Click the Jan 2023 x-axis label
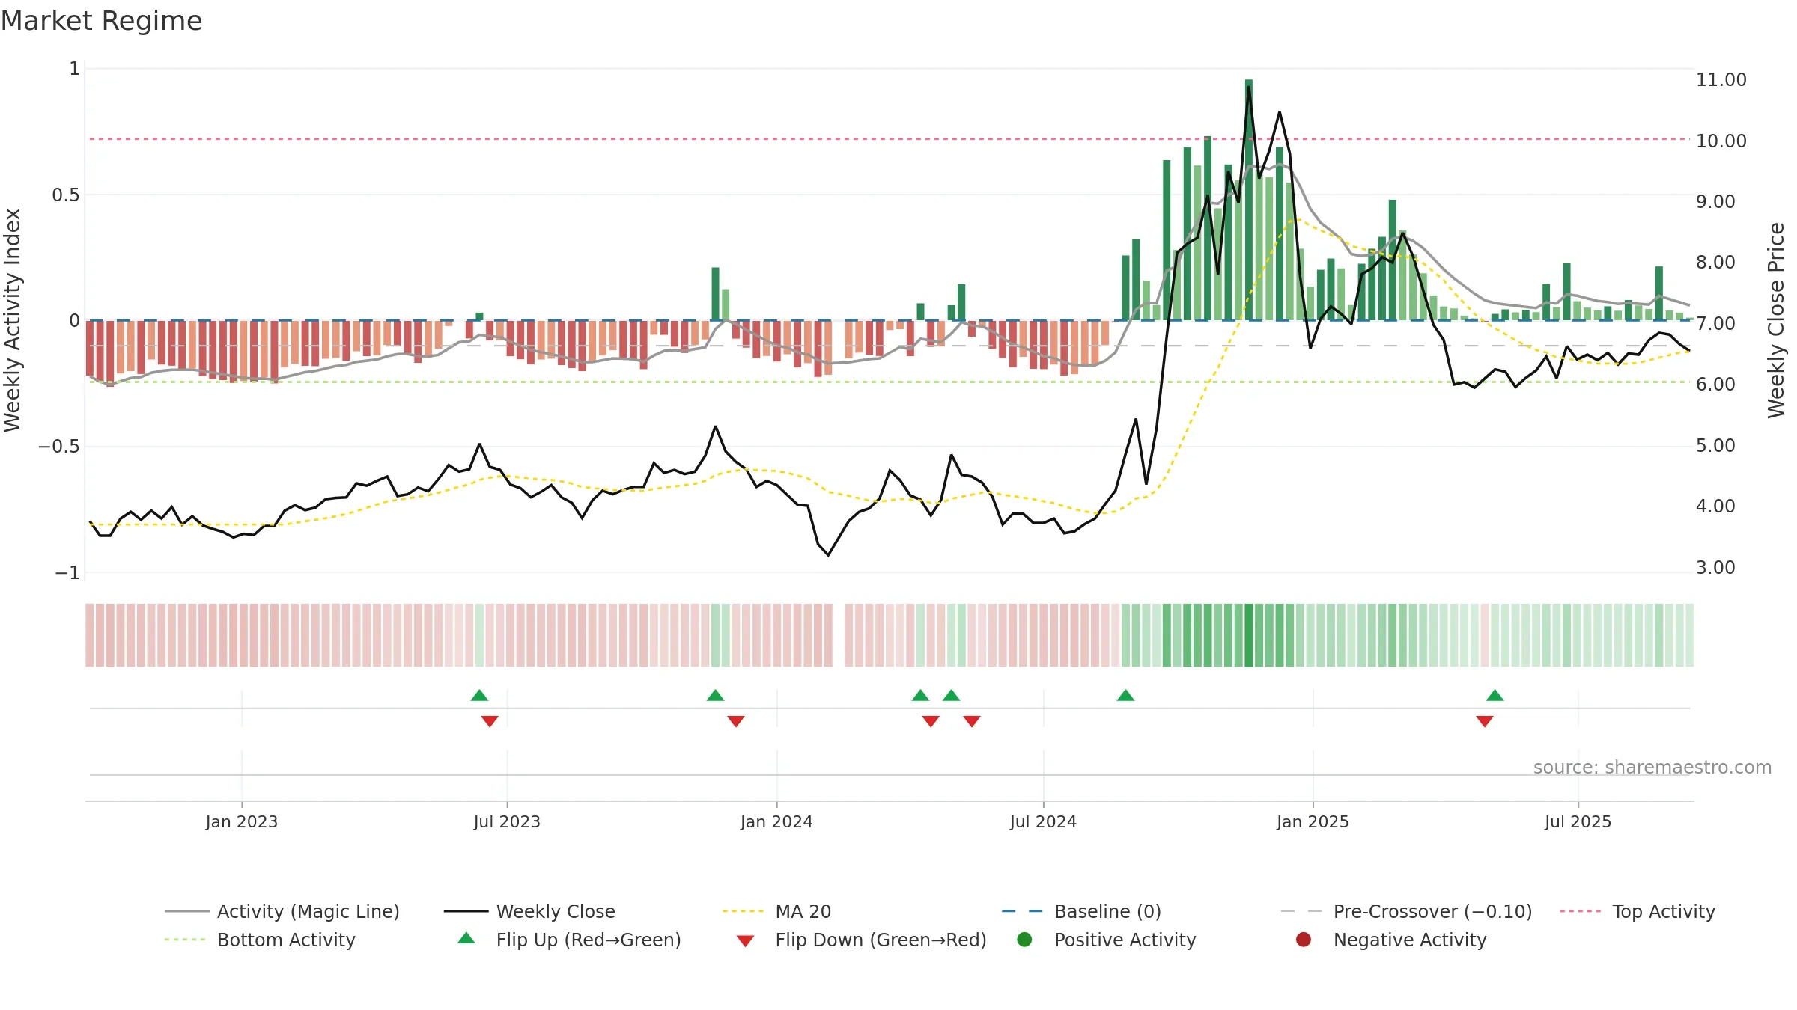Screen dimensions: 1797x1010 [x=242, y=821]
